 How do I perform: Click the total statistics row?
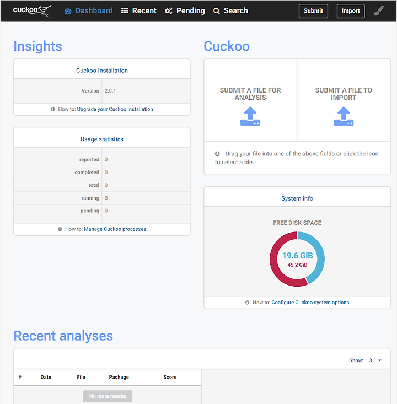coord(102,185)
